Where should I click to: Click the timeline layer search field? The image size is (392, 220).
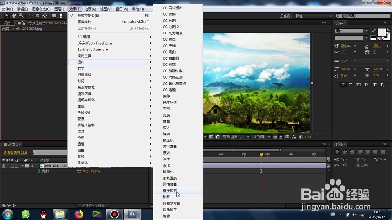(x=50, y=152)
